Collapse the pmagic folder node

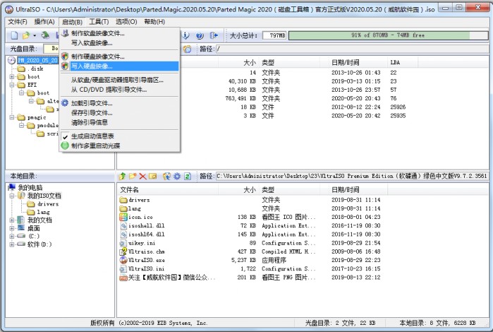12,117
